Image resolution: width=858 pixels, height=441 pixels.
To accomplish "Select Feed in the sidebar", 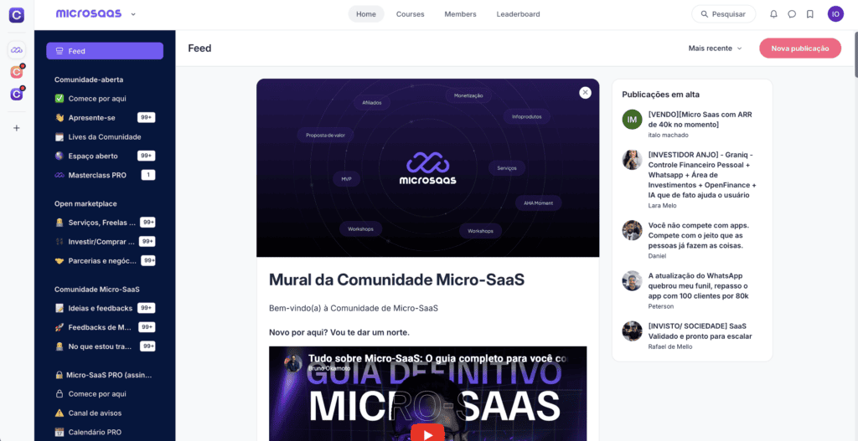I will (105, 51).
